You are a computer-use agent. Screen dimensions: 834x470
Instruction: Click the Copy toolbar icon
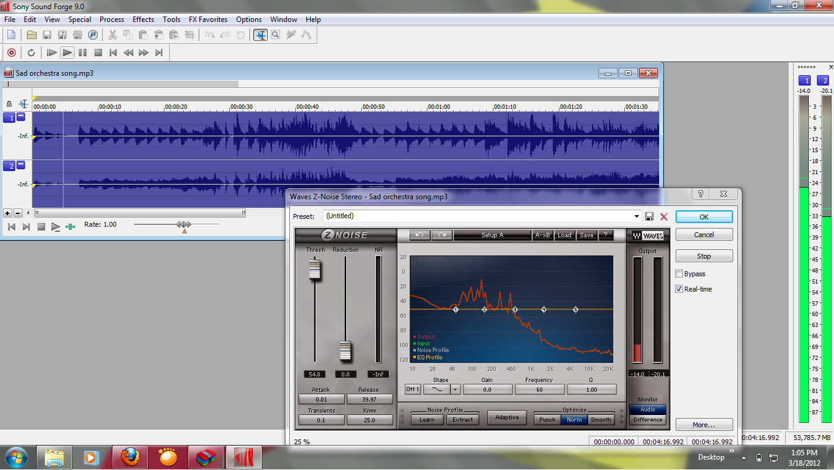click(x=128, y=35)
